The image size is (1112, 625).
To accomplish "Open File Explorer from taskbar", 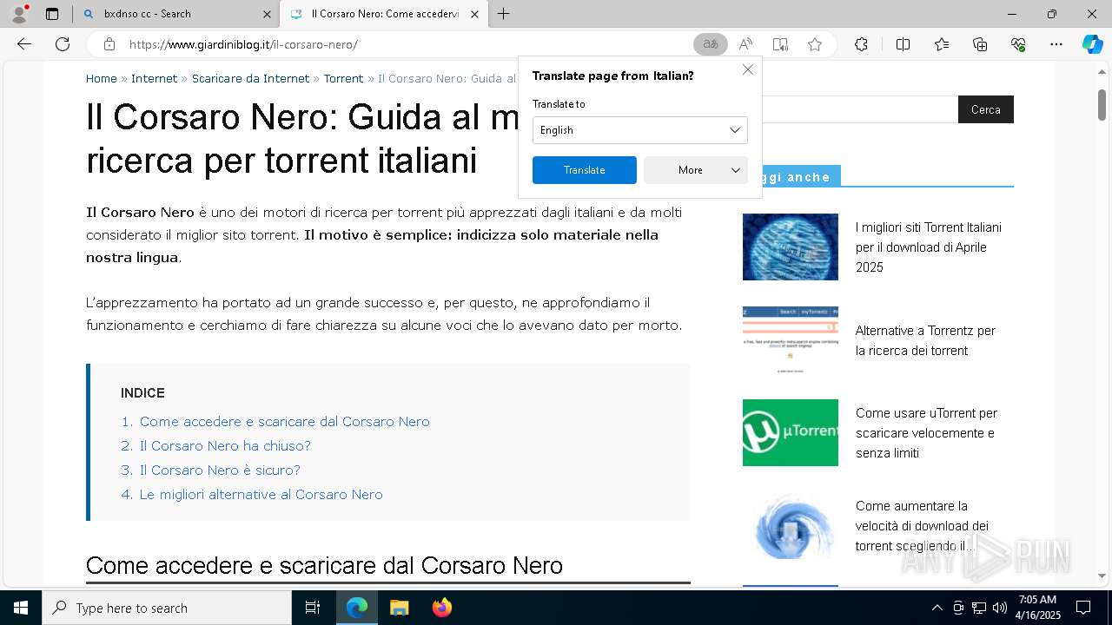I will 399,608.
